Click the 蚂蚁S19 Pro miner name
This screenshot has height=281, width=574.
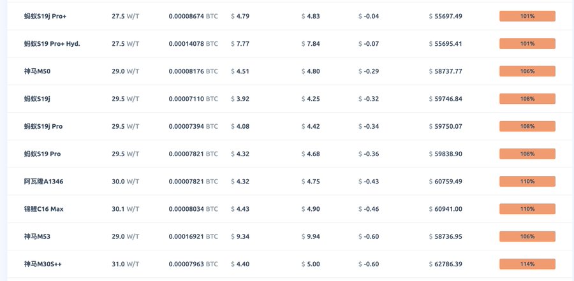coord(42,154)
